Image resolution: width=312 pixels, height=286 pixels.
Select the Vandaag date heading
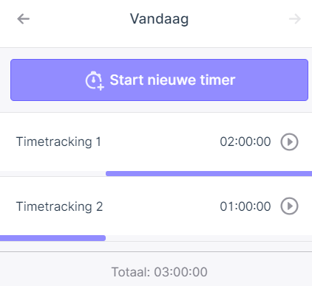coord(159,19)
